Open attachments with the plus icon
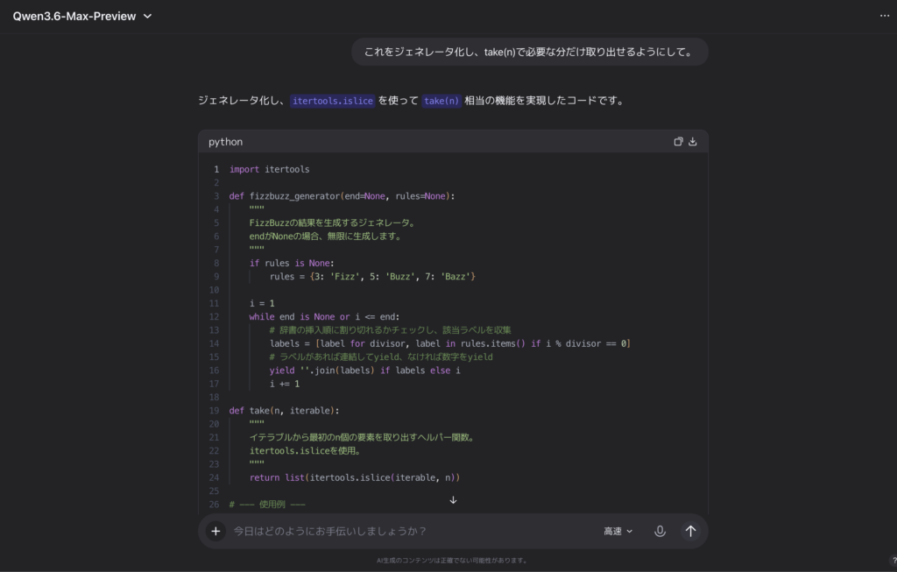Screen dimensions: 897x572 [215, 531]
